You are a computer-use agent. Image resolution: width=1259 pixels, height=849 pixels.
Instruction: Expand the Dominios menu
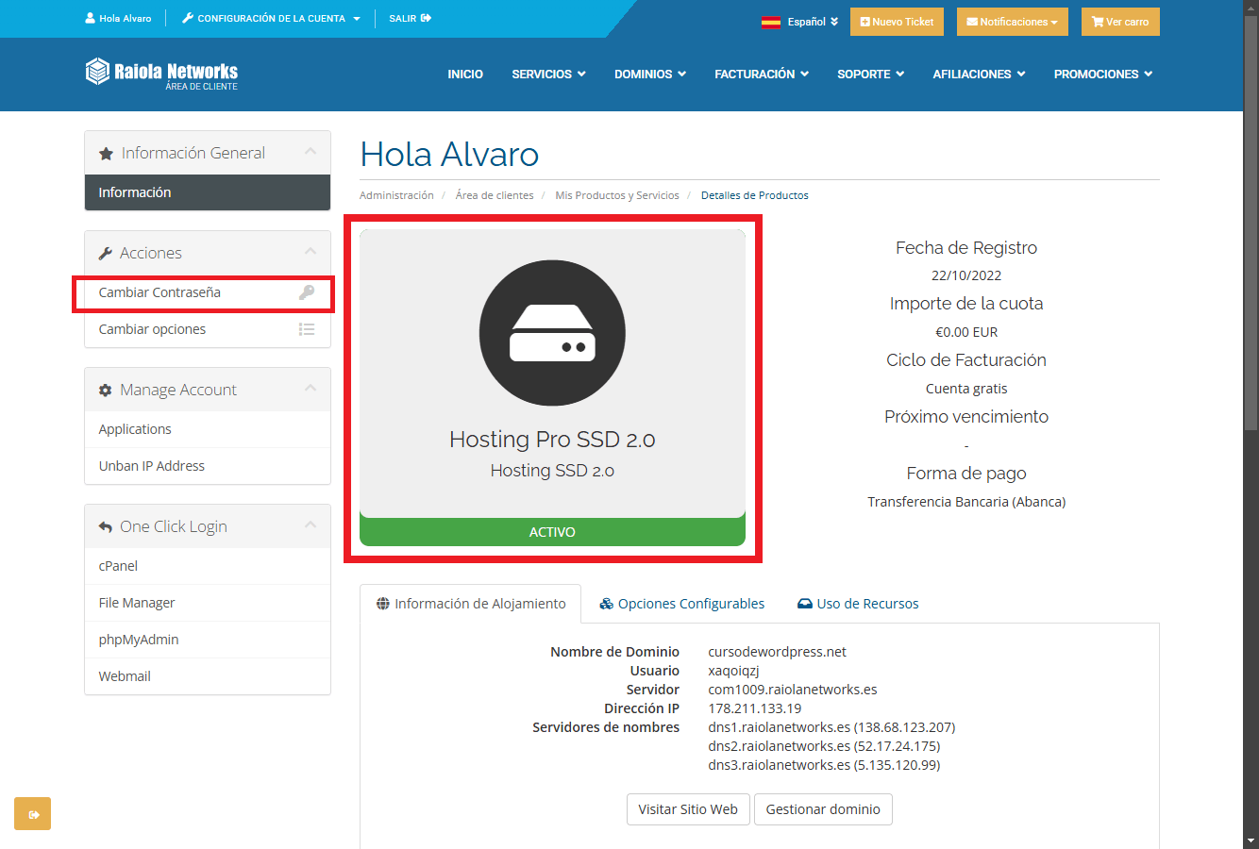(649, 74)
